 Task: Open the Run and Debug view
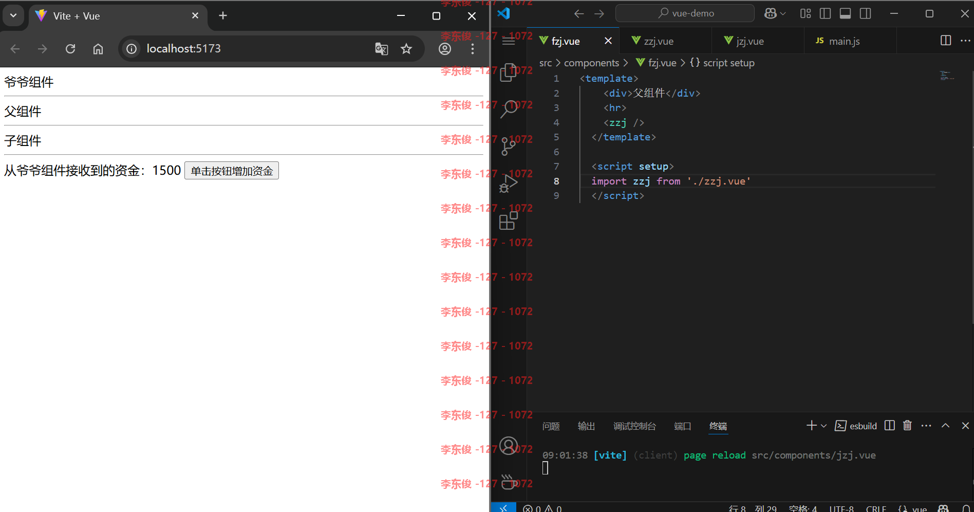point(508,184)
